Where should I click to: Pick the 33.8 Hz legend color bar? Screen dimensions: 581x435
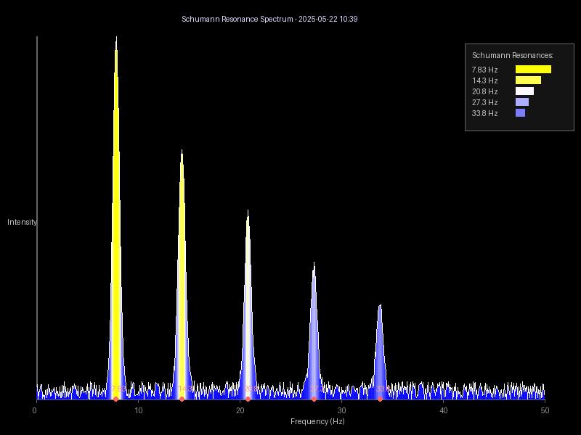pos(520,113)
